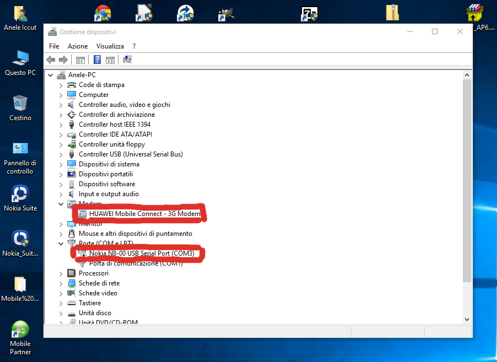Click the Back arrow toolbar icon
Image resolution: width=497 pixels, height=362 pixels.
pyautogui.click(x=51, y=60)
